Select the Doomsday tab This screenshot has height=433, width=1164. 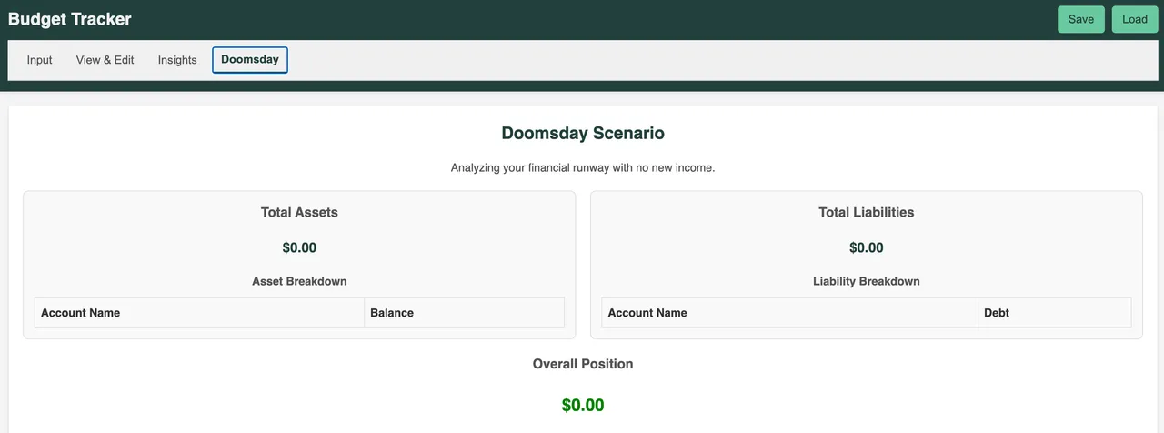click(250, 60)
